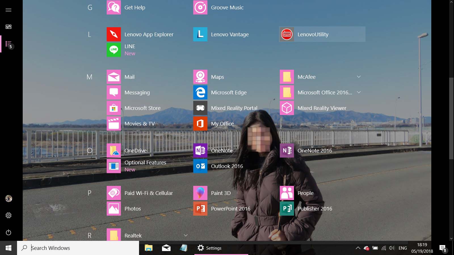454x255 pixels.
Task: Open the Power options button
Action: (9, 232)
